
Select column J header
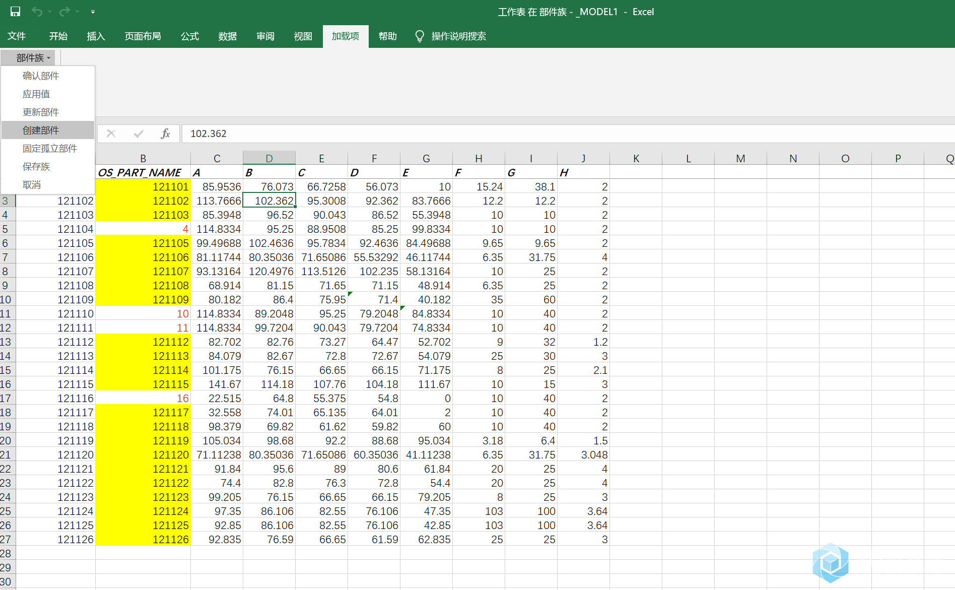coord(584,158)
